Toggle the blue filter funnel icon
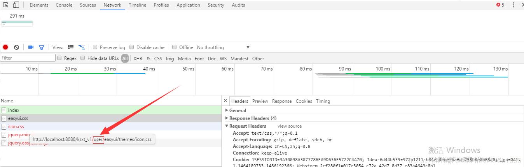Viewport: 524px width, 167px height. [42, 47]
